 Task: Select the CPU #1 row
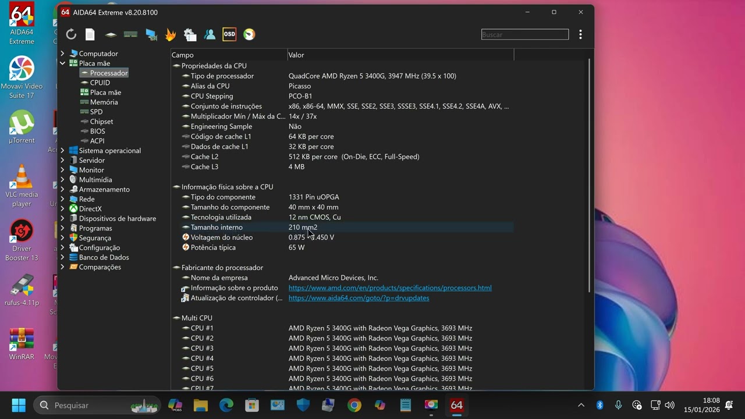pyautogui.click(x=342, y=328)
